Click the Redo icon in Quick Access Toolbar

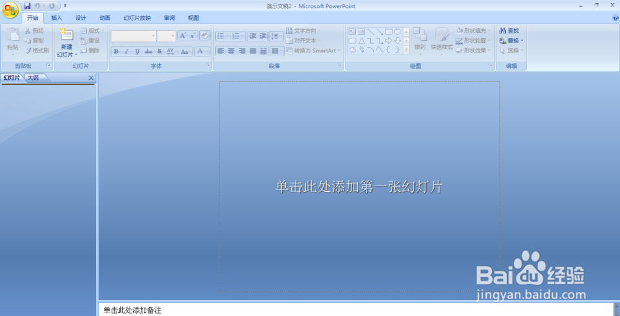point(52,6)
